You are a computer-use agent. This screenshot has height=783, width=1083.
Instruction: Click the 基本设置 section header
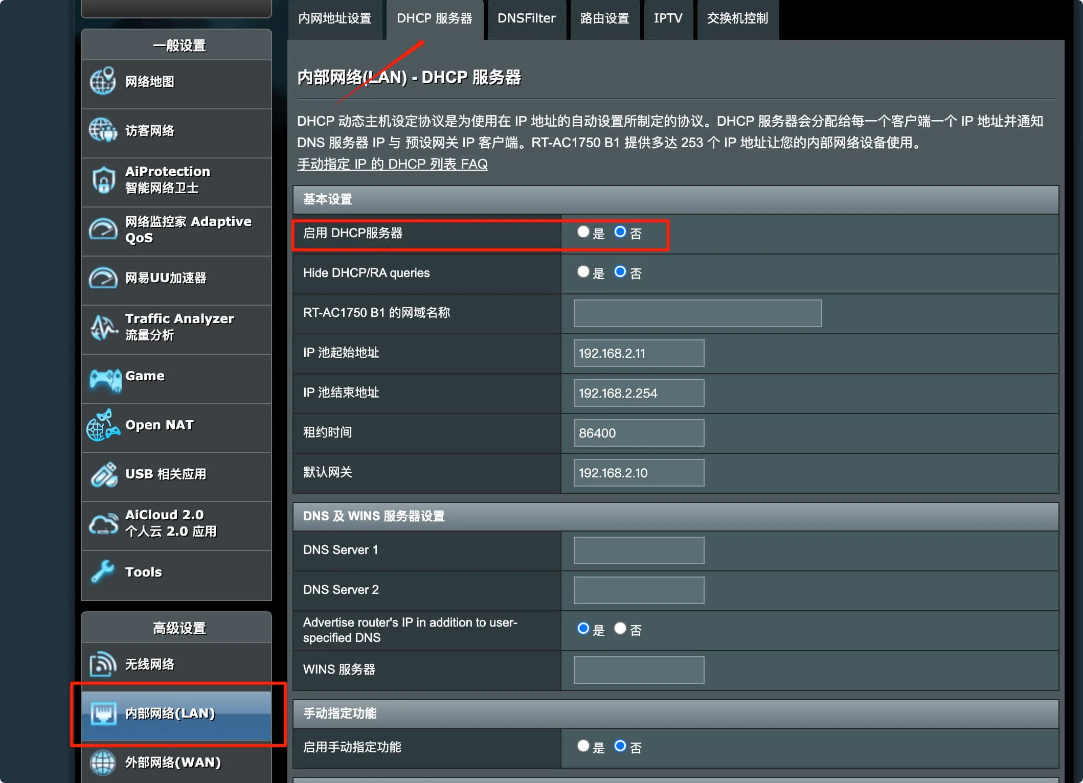(675, 199)
